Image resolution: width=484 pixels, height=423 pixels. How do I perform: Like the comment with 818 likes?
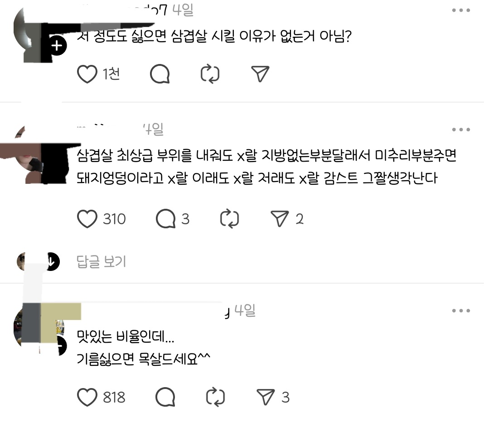87,397
